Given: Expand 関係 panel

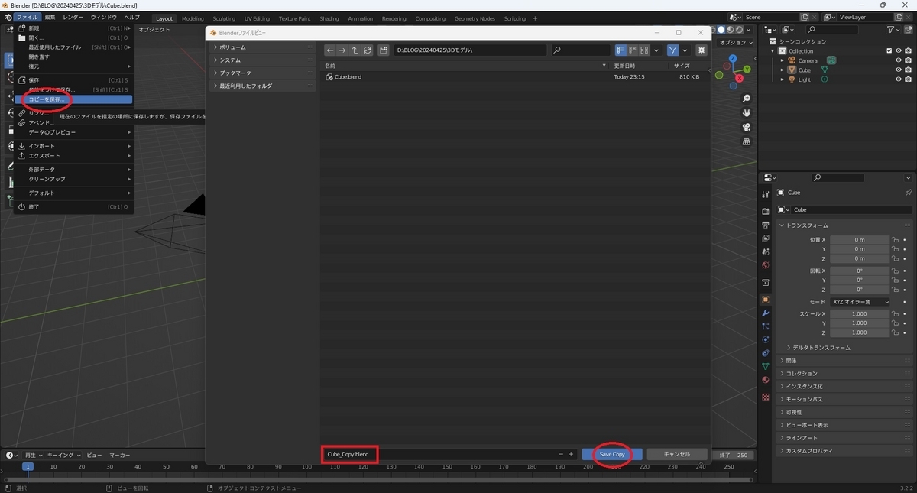Looking at the screenshot, I should 845,361.
